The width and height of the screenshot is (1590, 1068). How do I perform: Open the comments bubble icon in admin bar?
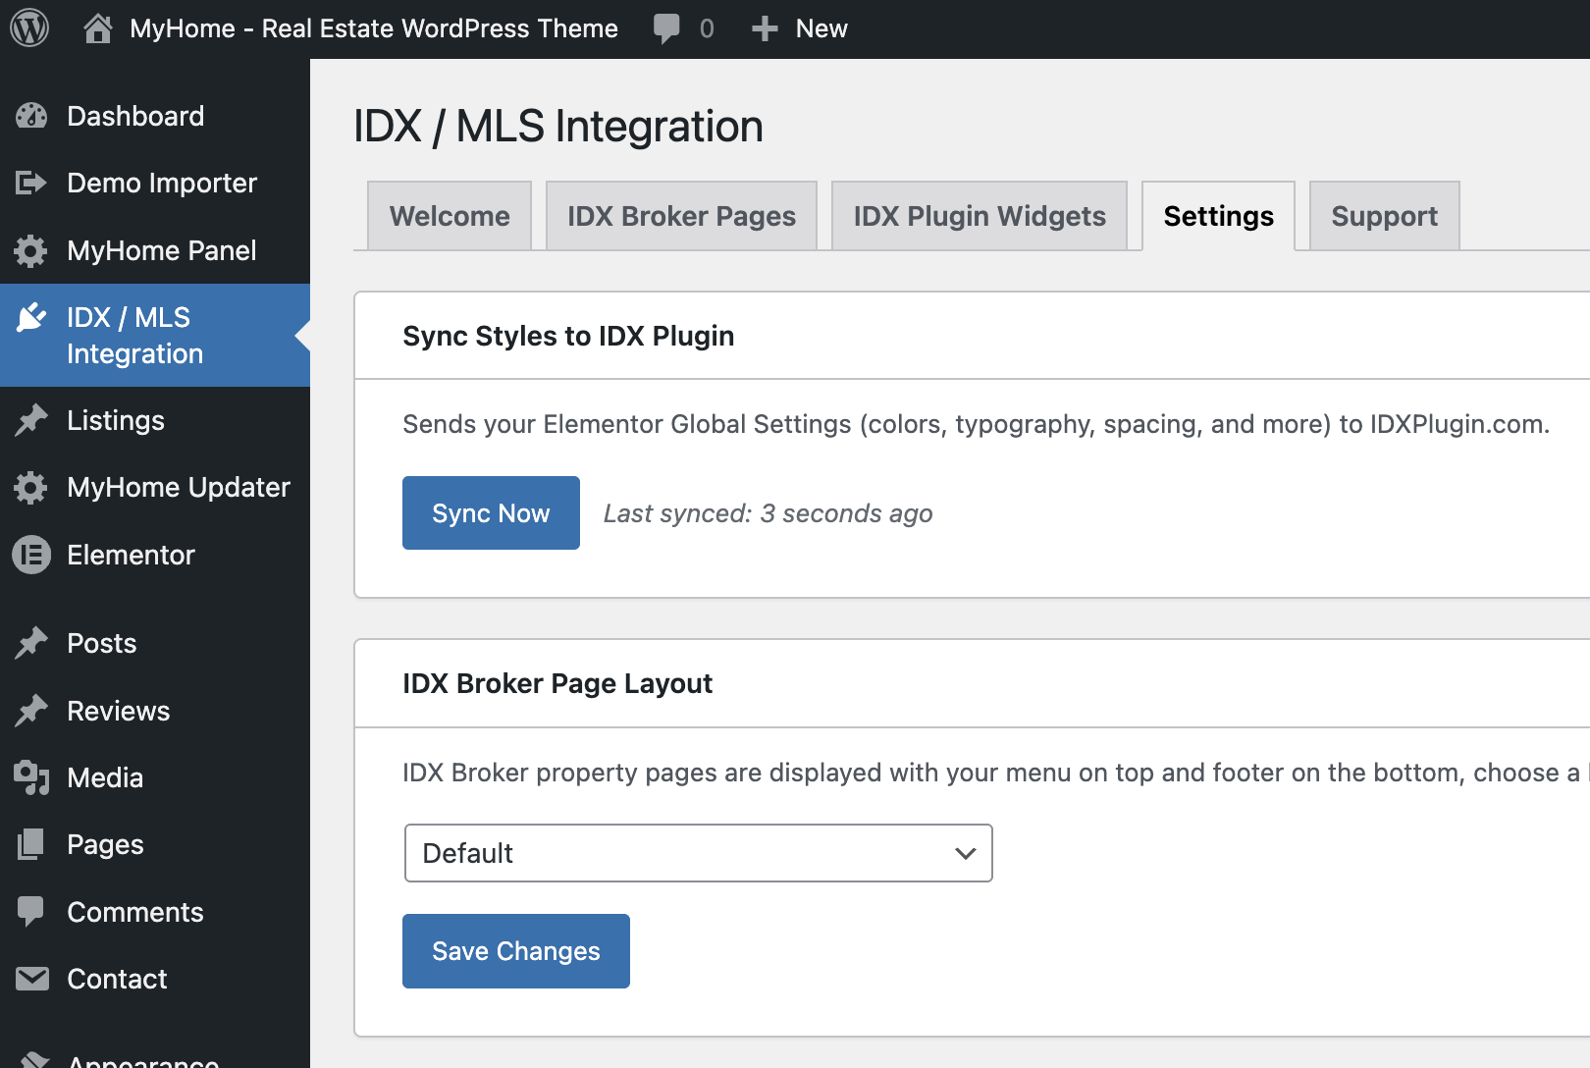666,28
